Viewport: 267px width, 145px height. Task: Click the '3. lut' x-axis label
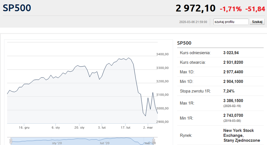coord(102,128)
